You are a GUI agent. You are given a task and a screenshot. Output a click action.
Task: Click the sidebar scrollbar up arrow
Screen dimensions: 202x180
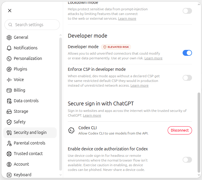click(60, 35)
